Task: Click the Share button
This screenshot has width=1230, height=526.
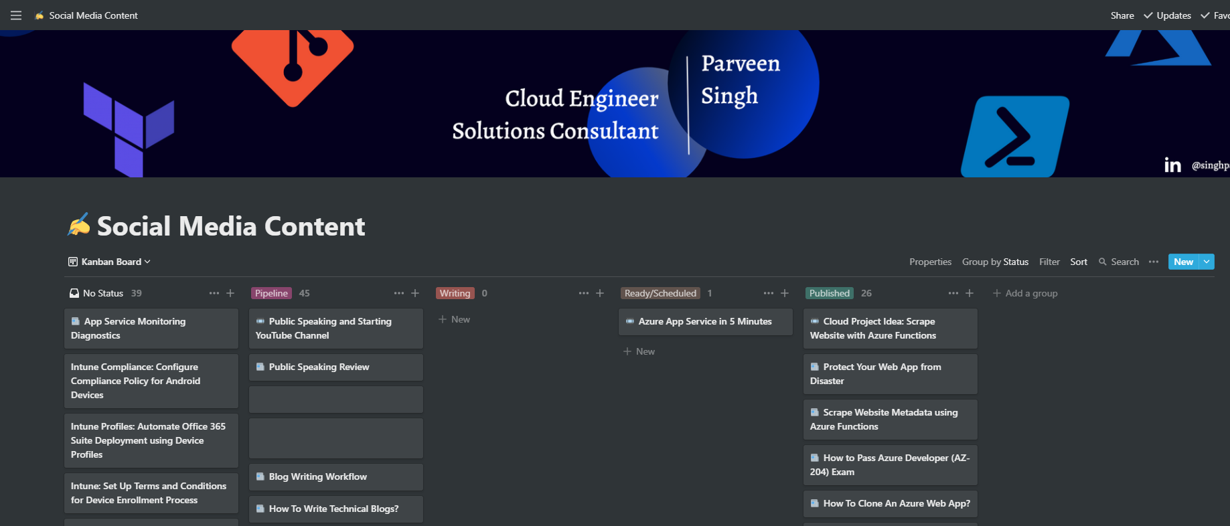Action: coord(1122,15)
